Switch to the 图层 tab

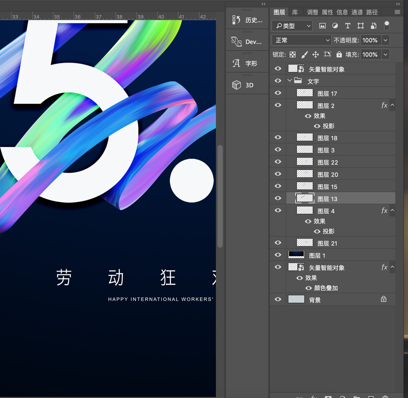coord(279,12)
